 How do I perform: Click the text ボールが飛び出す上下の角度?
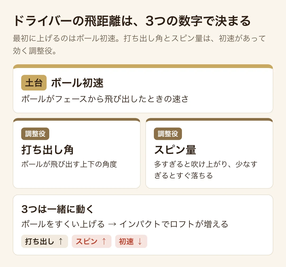(x=69, y=164)
